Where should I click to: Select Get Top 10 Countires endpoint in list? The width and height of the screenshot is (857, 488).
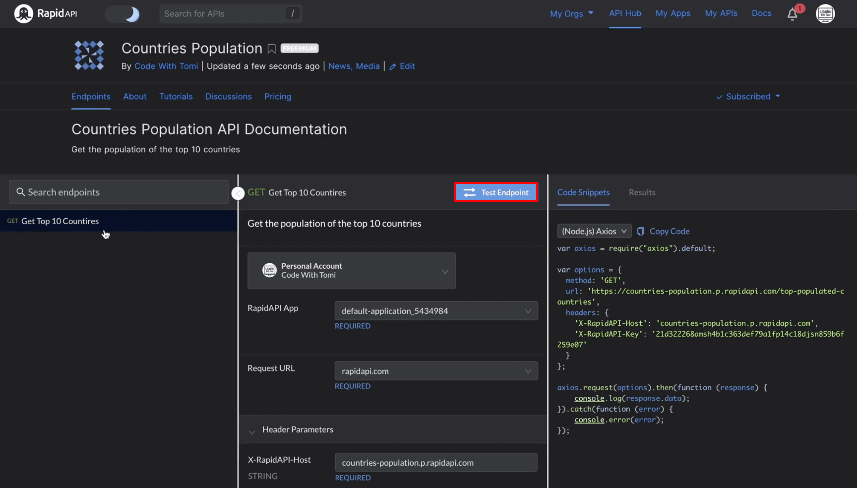[x=119, y=221]
